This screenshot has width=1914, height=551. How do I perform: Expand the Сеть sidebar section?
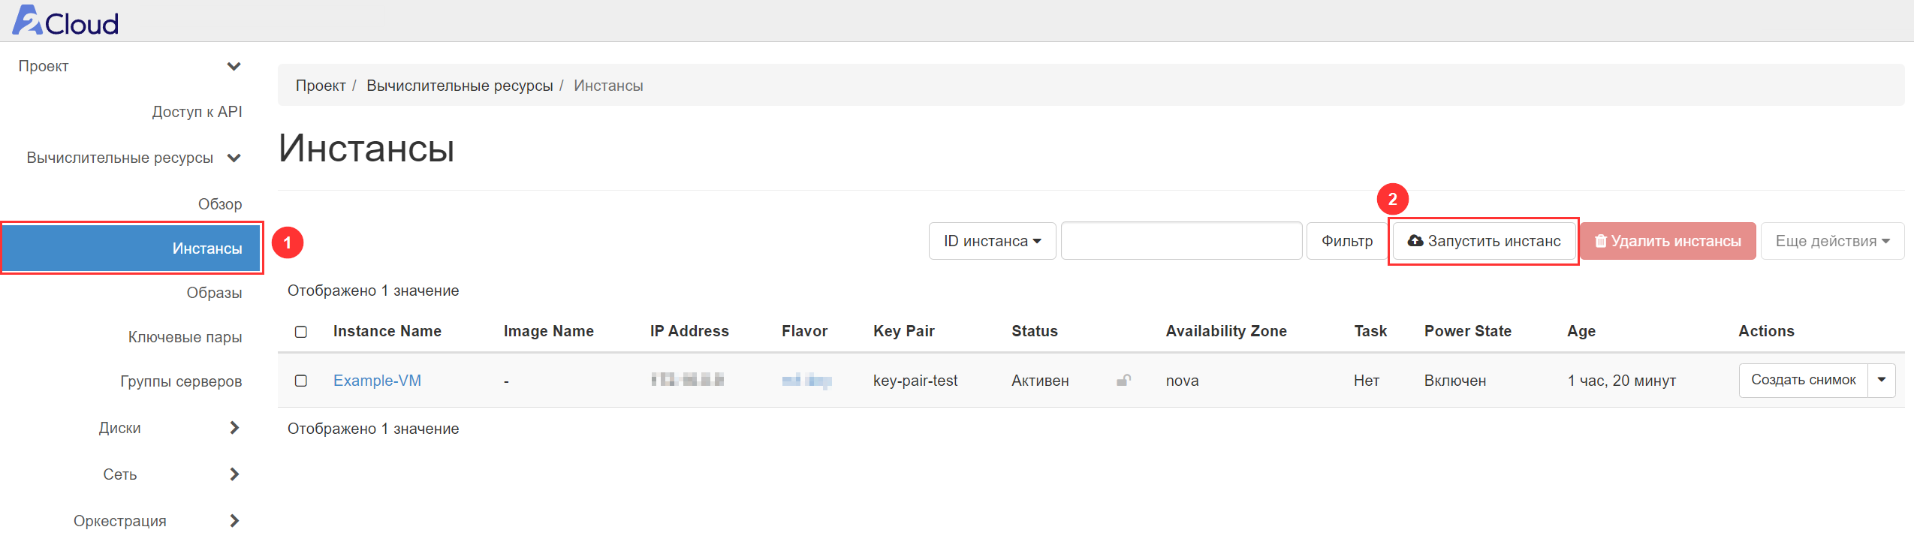pyautogui.click(x=234, y=474)
